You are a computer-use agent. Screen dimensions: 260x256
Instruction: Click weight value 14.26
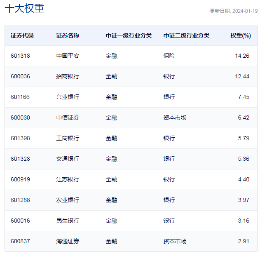(x=242, y=56)
